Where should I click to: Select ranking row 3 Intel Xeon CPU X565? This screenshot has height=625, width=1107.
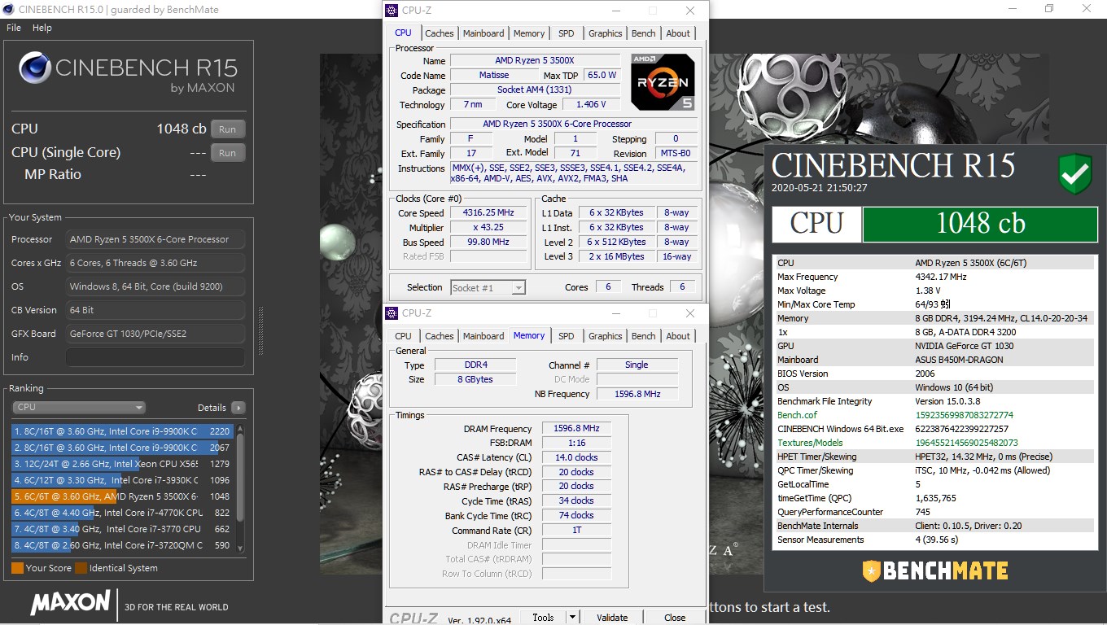point(122,464)
